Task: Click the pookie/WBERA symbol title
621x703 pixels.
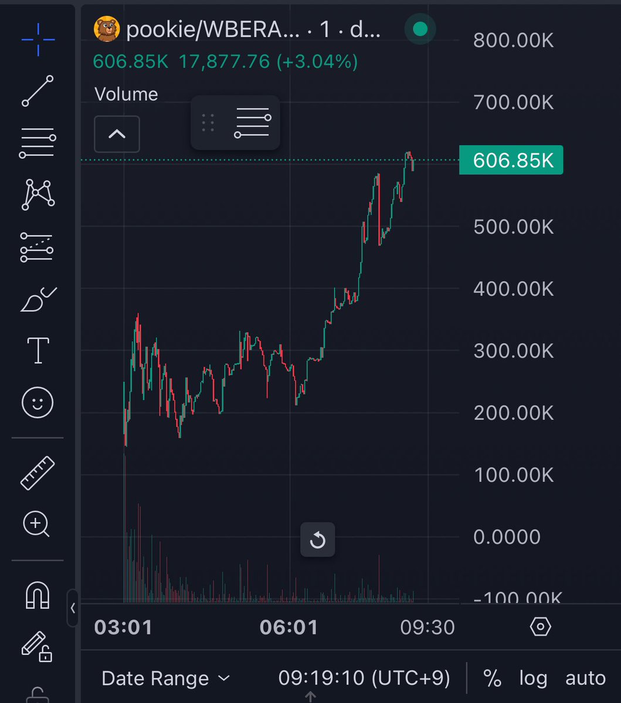Action: point(253,29)
